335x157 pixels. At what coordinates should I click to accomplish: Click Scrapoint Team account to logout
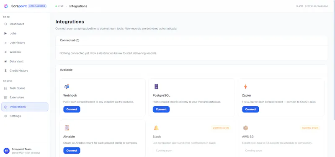[25, 151]
